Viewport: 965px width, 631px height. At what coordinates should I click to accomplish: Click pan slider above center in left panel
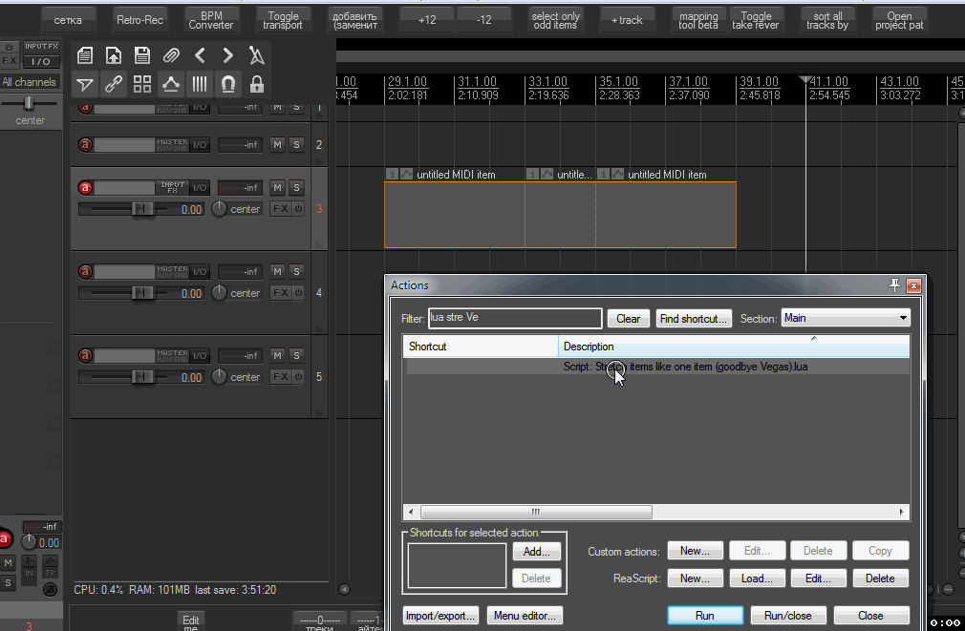(29, 103)
